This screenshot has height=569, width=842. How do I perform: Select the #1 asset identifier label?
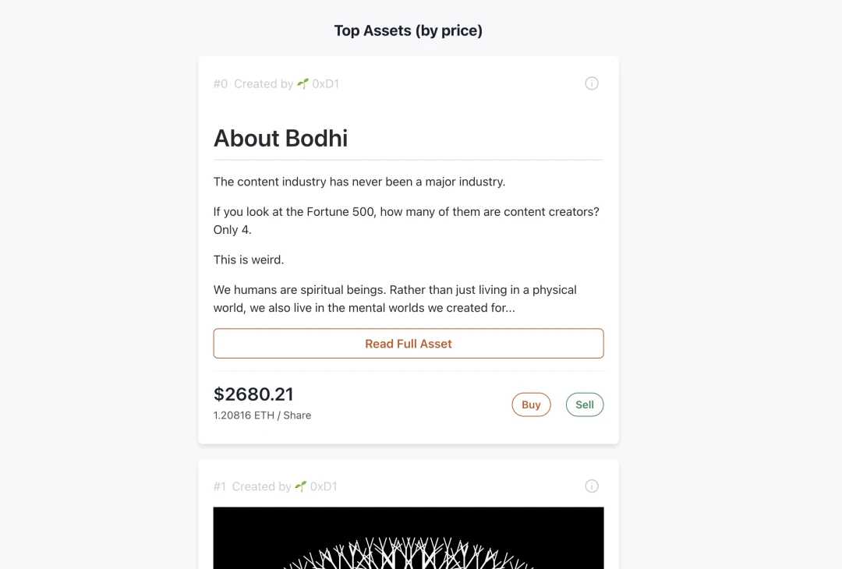click(219, 486)
